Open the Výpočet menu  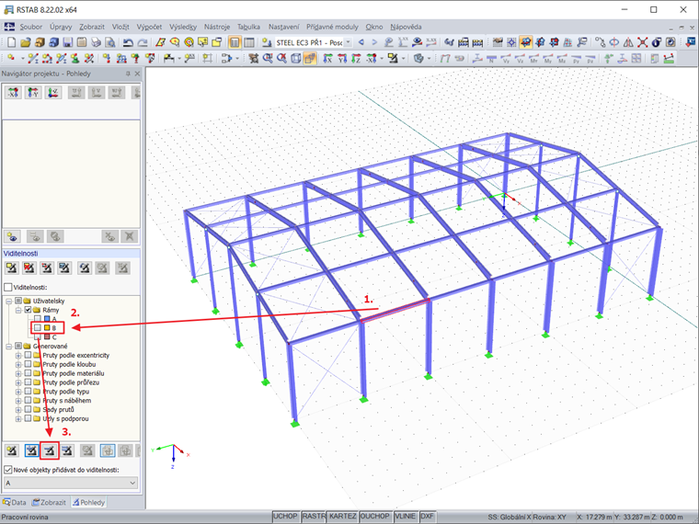[149, 27]
